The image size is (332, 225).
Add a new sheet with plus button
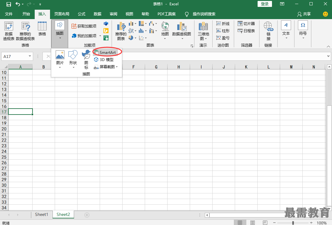pyautogui.click(x=87, y=215)
